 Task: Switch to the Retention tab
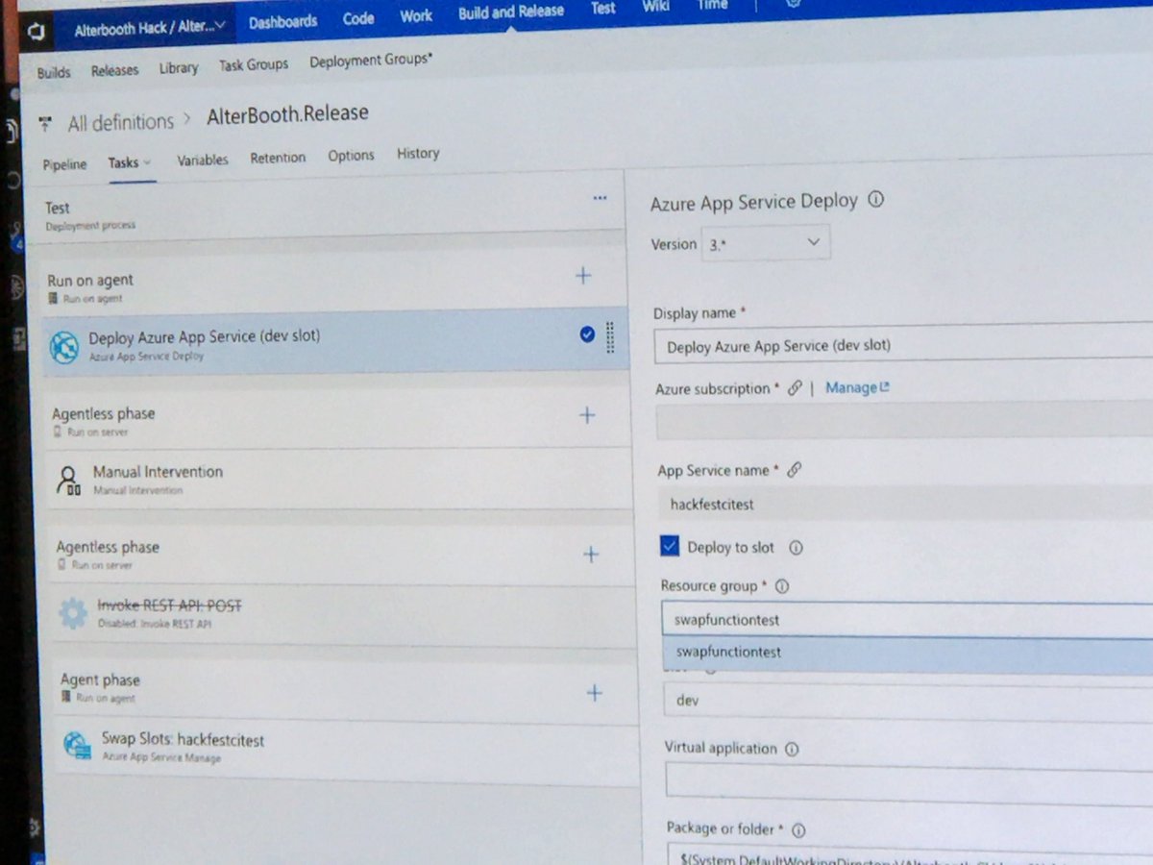[278, 158]
